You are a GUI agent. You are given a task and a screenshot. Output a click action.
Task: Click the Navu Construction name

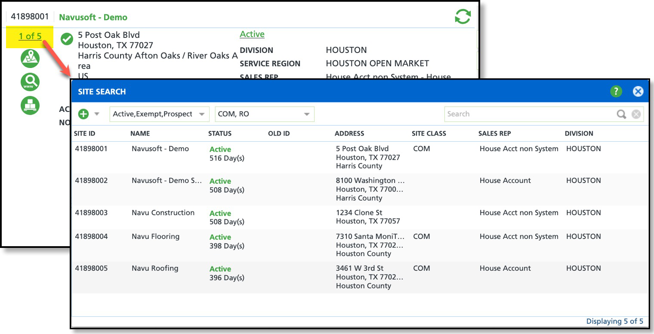click(x=163, y=213)
